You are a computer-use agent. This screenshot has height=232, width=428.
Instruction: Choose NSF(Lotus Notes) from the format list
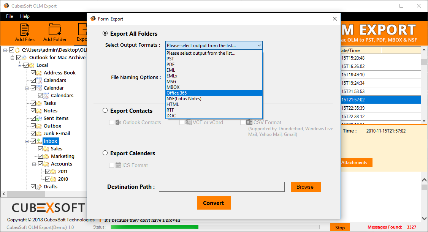pyautogui.click(x=214, y=99)
